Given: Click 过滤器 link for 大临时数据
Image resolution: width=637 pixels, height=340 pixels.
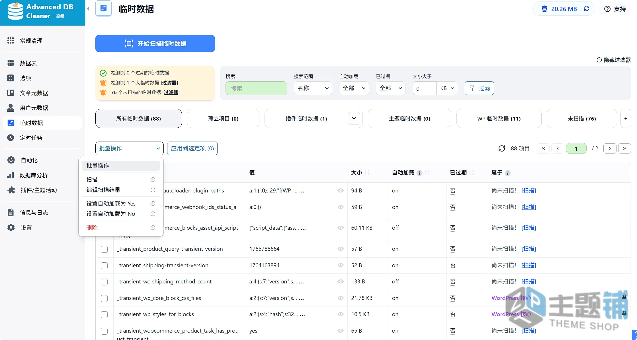Looking at the screenshot, I should point(169,83).
